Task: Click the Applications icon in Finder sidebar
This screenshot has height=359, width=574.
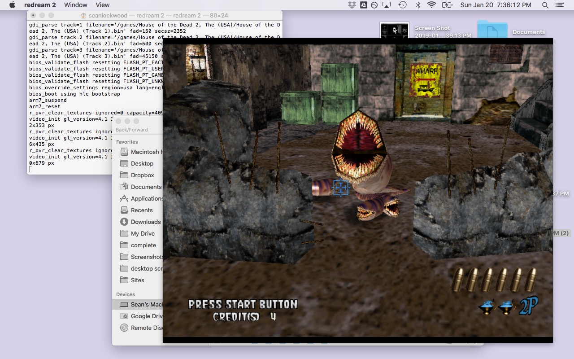Action: (x=124, y=198)
